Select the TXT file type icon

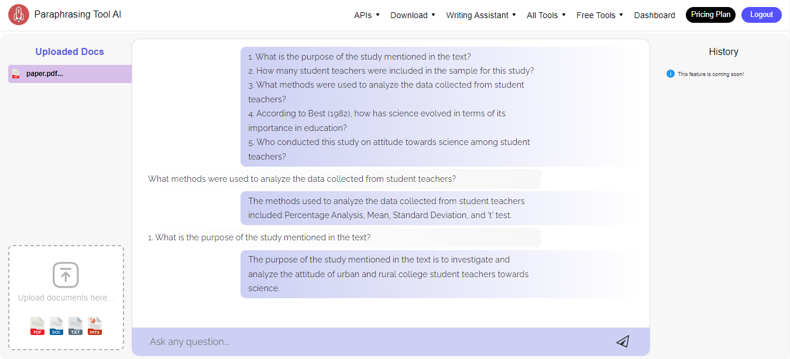tap(75, 326)
